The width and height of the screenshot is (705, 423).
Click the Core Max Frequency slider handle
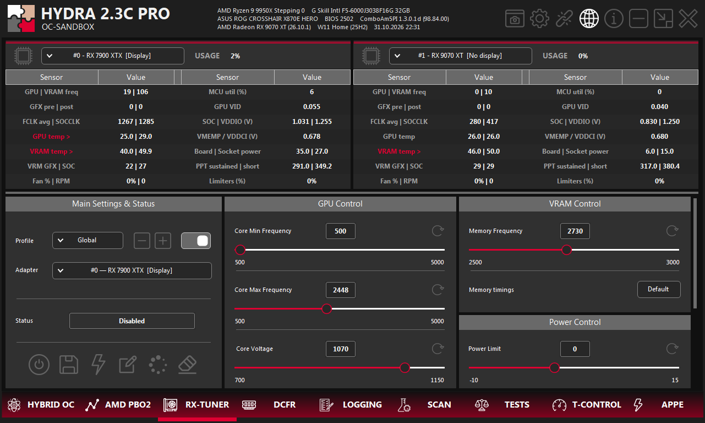click(x=326, y=308)
